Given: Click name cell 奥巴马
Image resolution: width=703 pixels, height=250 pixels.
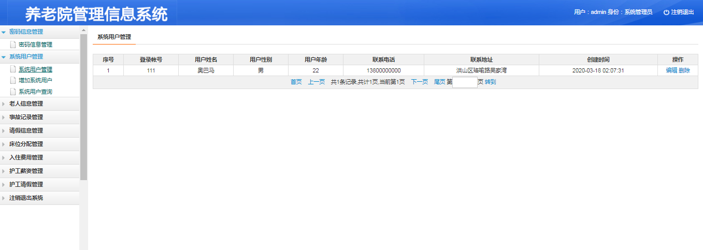Looking at the screenshot, I should [x=206, y=70].
